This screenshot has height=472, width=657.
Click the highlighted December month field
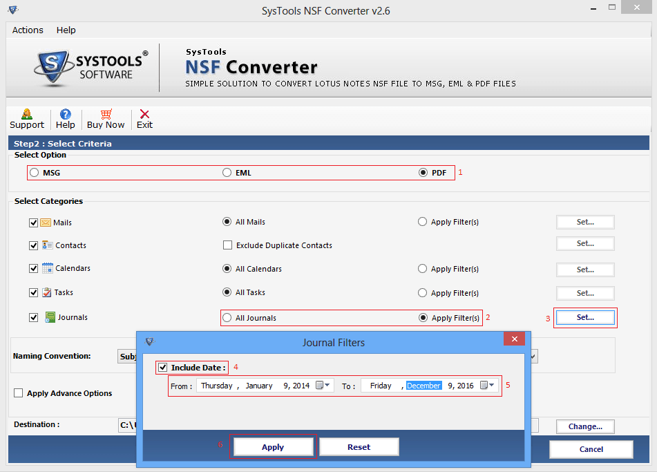click(423, 386)
